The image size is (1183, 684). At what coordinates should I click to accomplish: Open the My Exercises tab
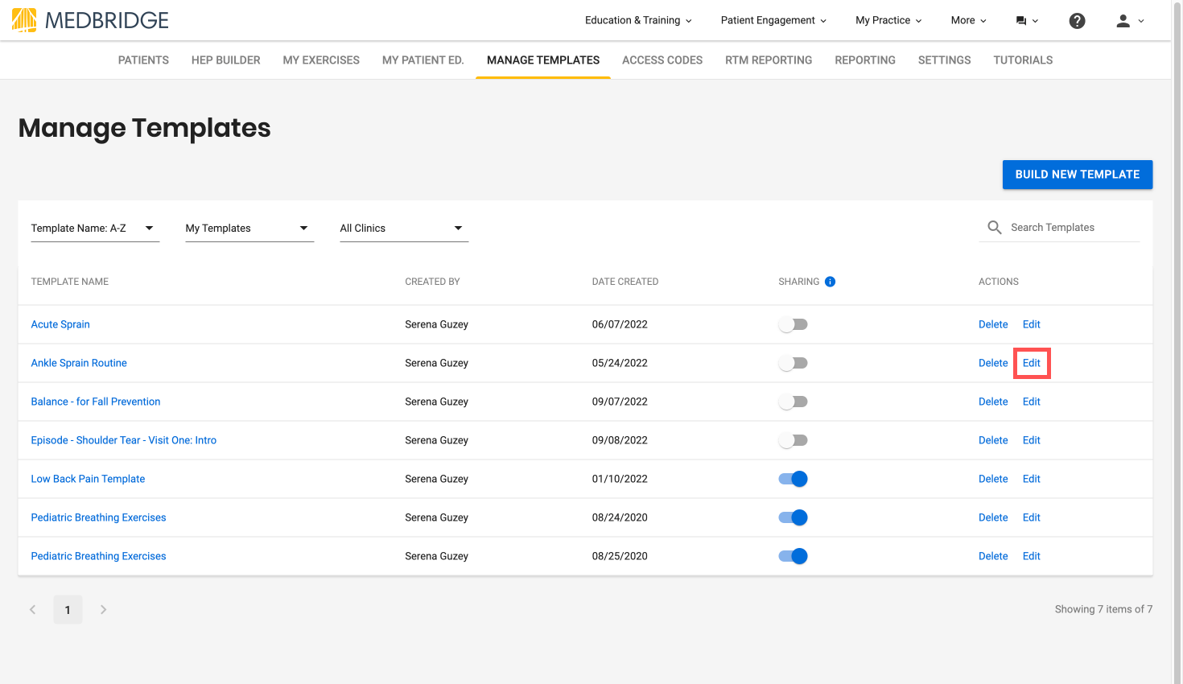pos(321,60)
